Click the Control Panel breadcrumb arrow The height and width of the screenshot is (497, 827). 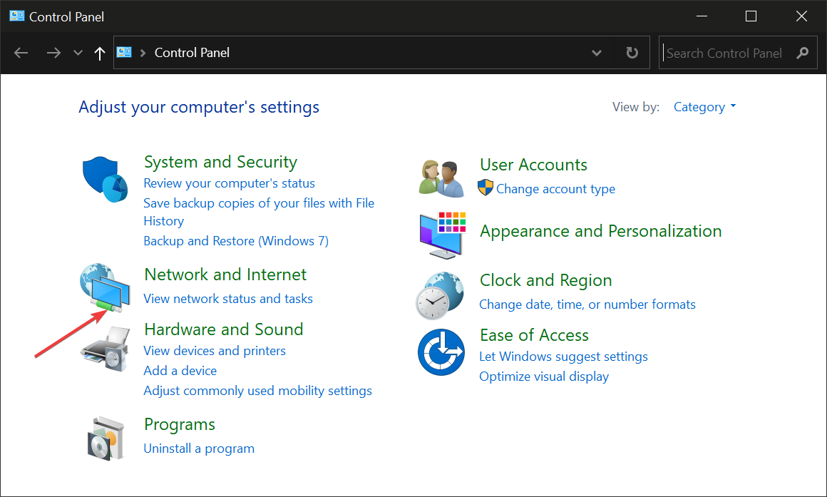click(x=143, y=53)
